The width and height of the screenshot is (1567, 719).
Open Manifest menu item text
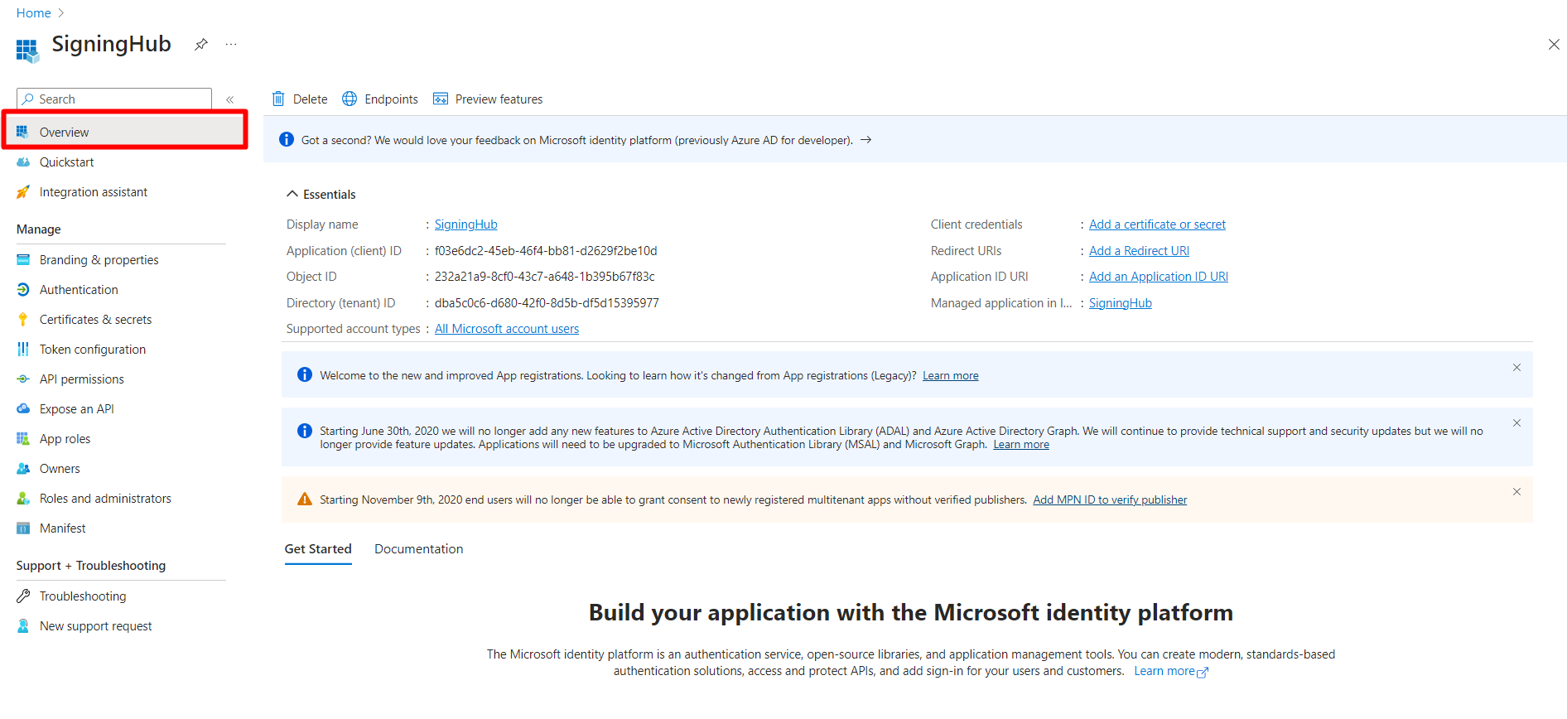click(63, 528)
